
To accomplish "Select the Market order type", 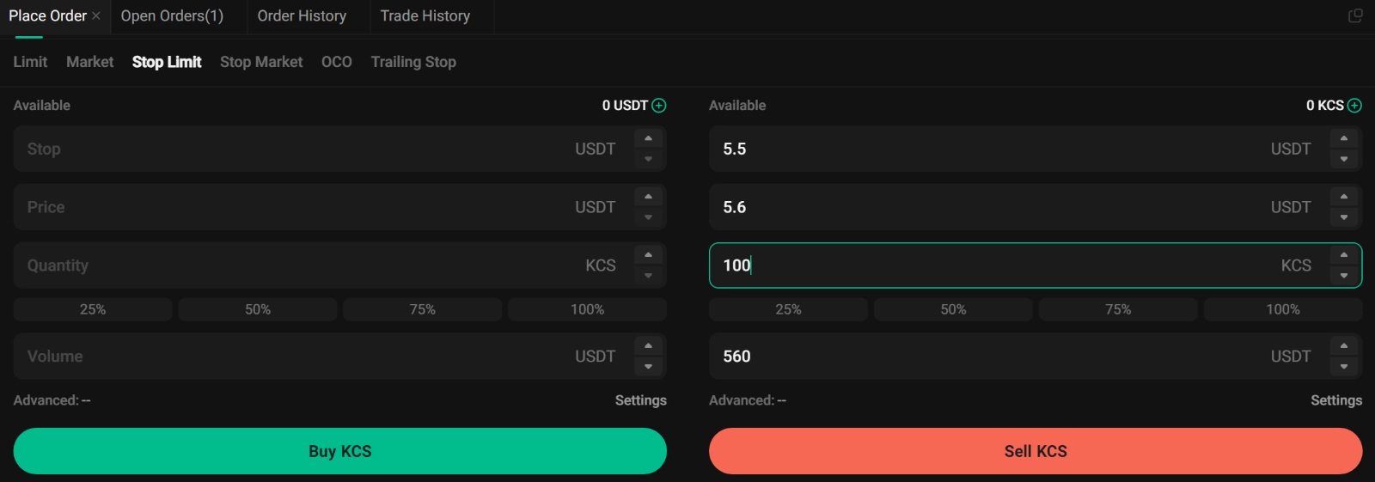I will (x=90, y=62).
